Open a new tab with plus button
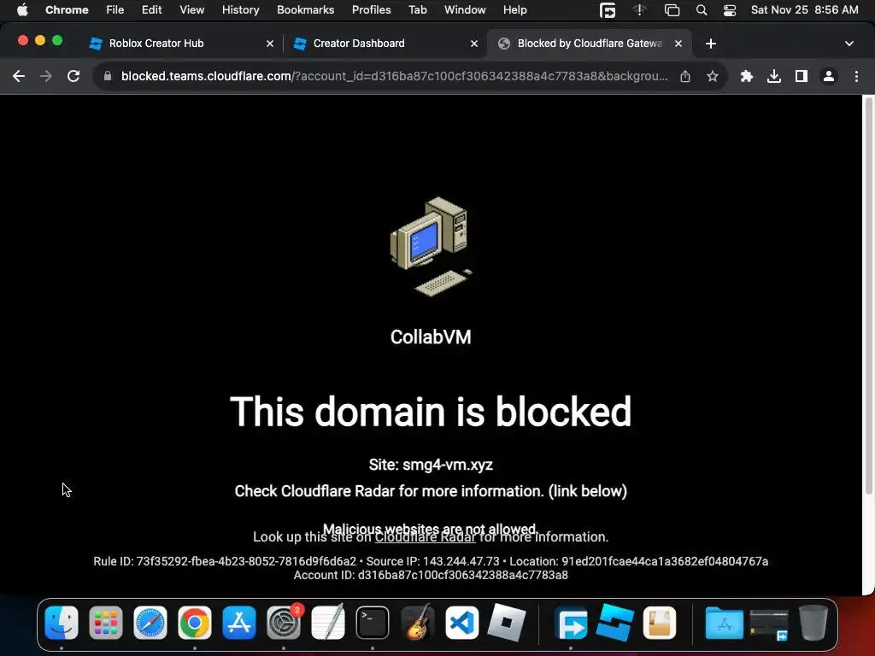This screenshot has width=875, height=656. pos(710,44)
